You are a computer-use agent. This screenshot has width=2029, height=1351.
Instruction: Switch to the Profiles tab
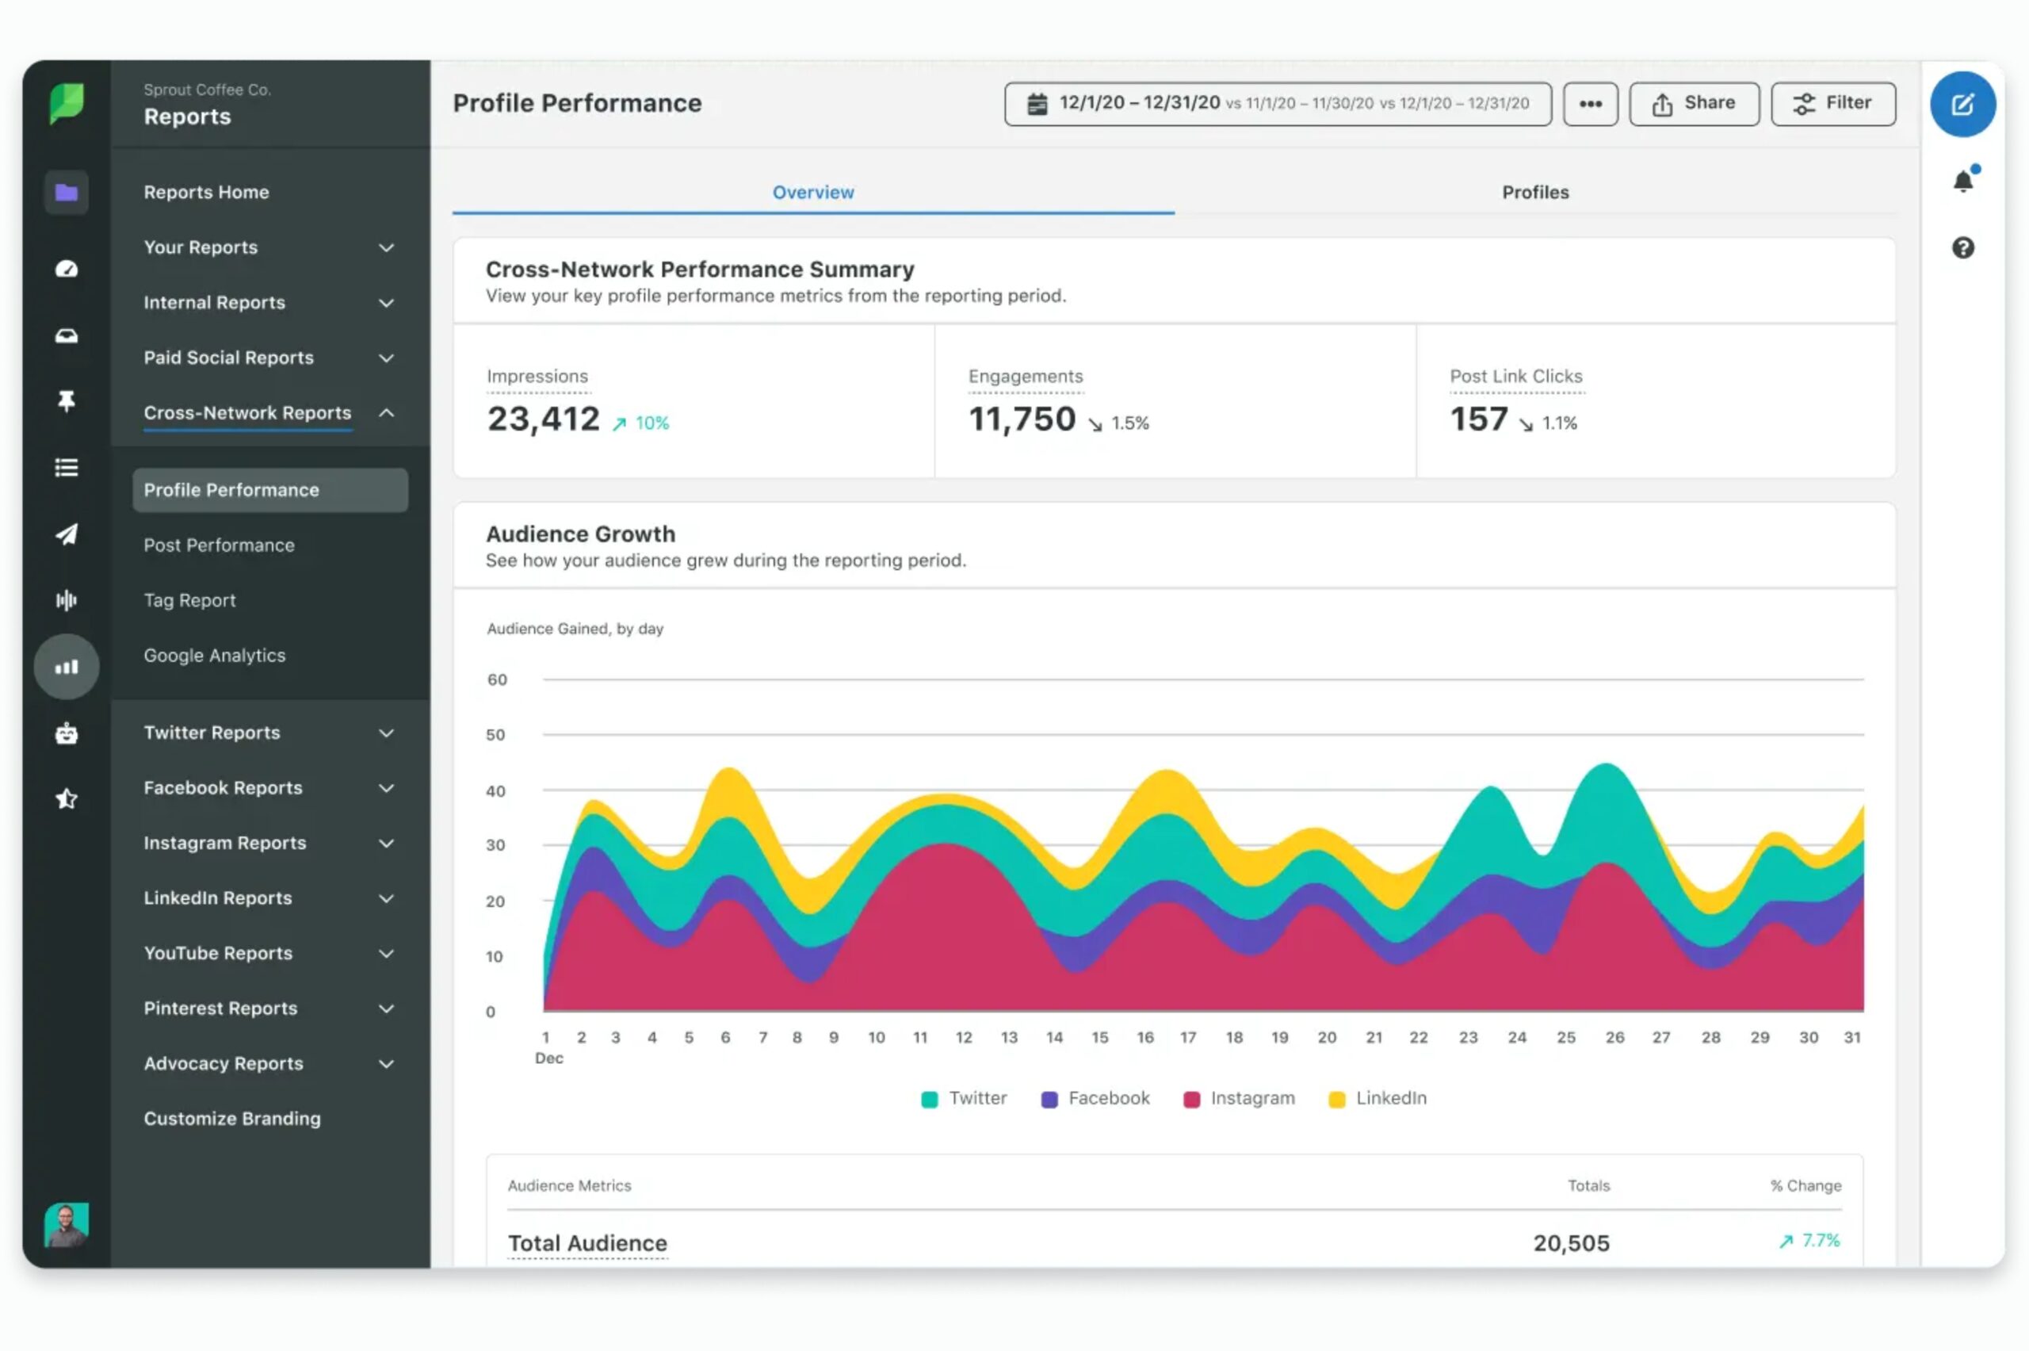pos(1534,192)
